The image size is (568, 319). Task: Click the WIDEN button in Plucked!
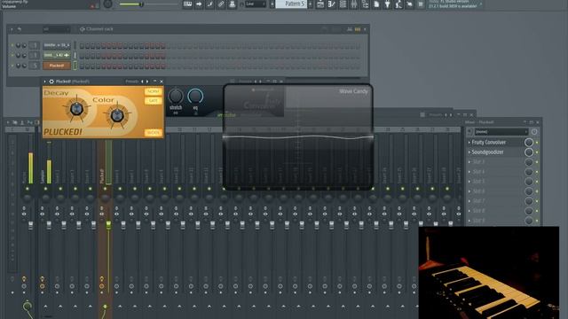154,133
